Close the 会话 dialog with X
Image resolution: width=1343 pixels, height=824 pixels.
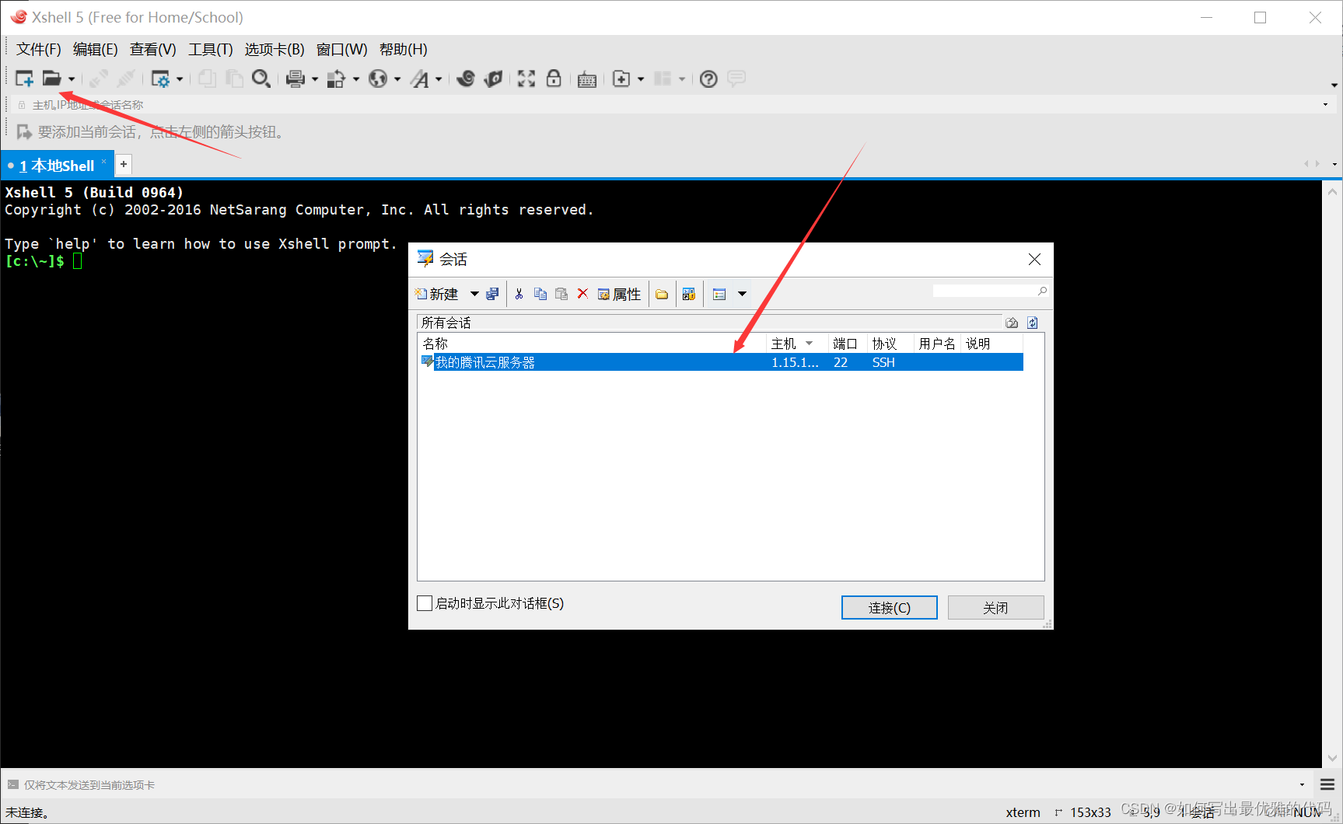1034,260
